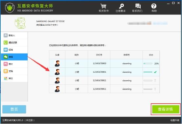Viewport: 182px width, 124px height.
Task: Click xiaoming in the 12345678901 row
Action: (127, 72)
